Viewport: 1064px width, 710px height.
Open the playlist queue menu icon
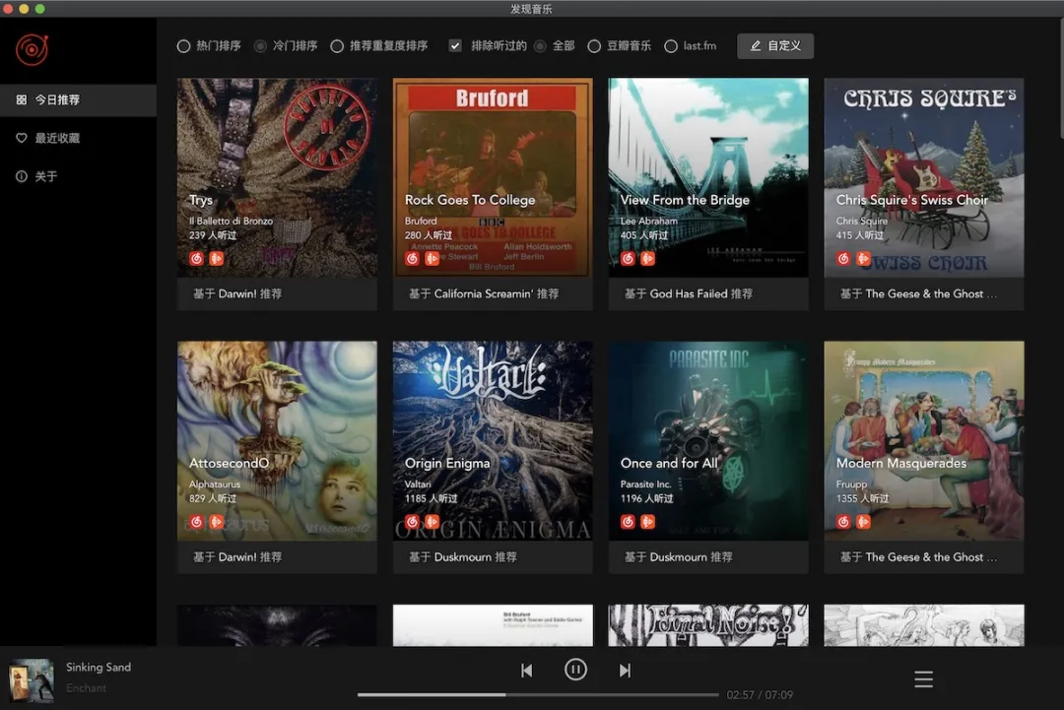(923, 679)
